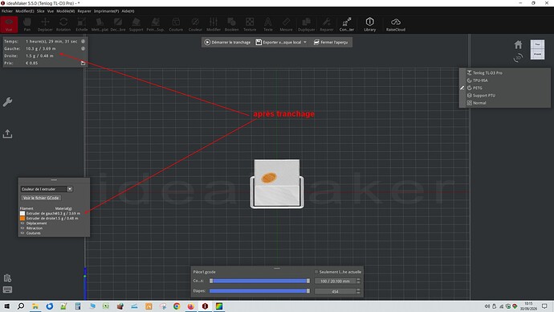The width and height of the screenshot is (554, 312).
Task: Open the Modifier tool icon
Action: (x=214, y=24)
